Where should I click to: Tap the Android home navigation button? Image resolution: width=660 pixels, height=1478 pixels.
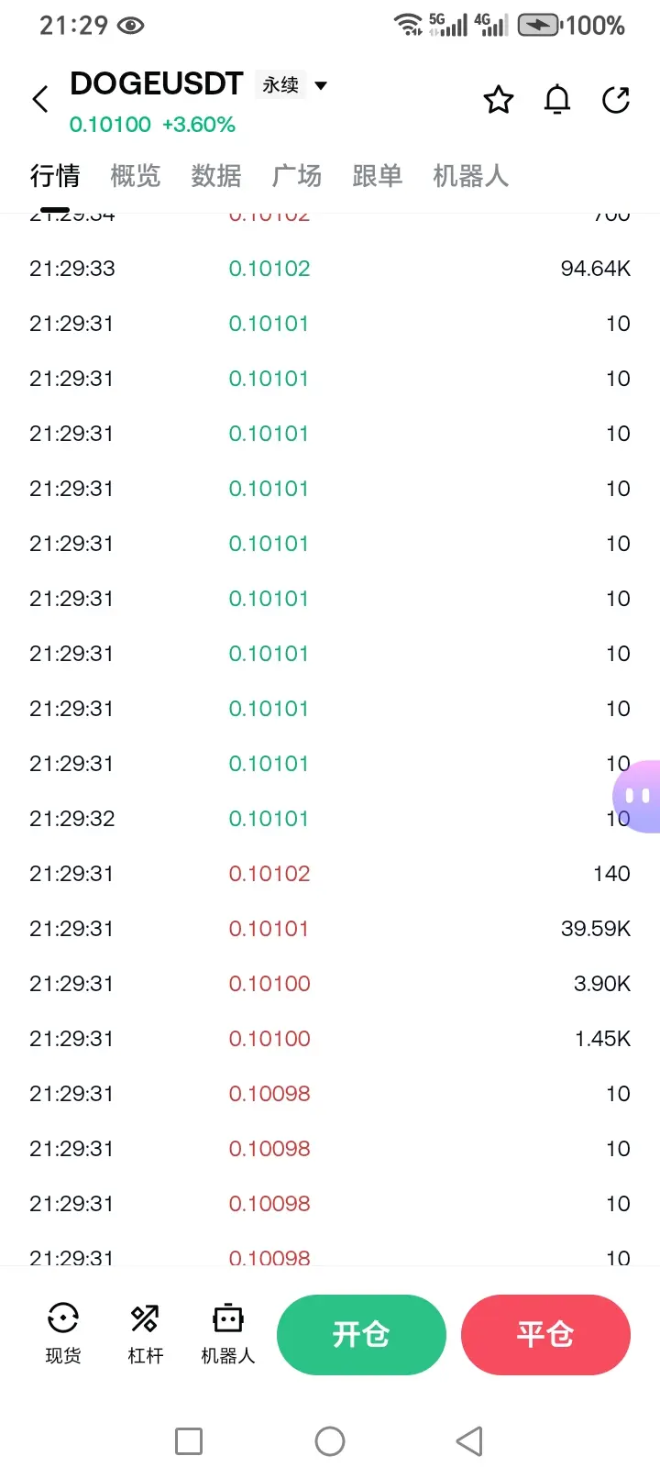click(x=330, y=1441)
